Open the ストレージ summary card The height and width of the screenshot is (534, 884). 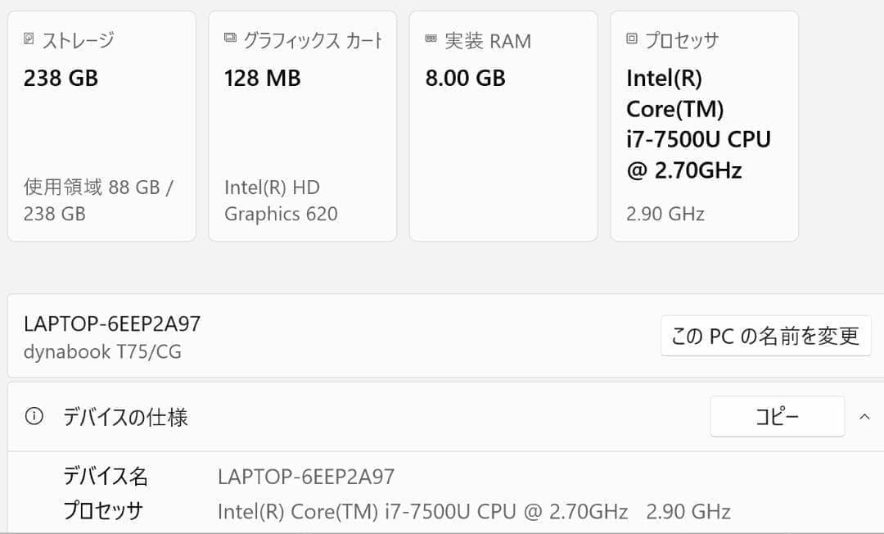tap(101, 124)
